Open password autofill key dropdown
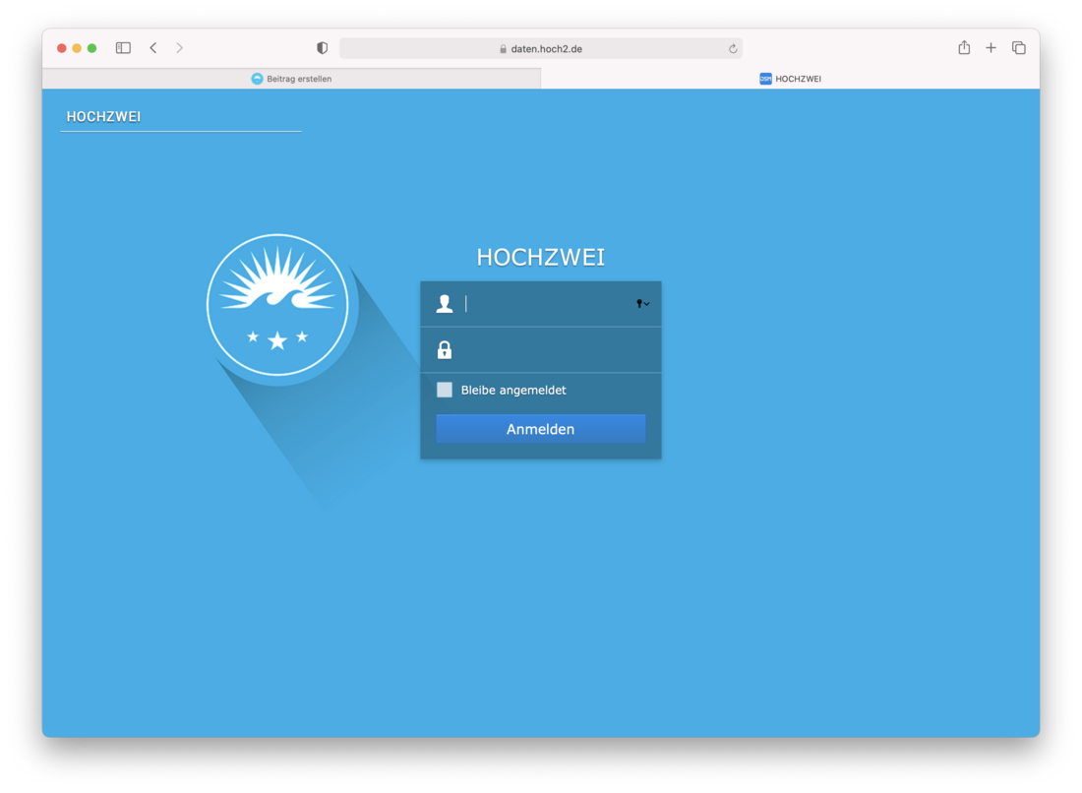This screenshot has height=793, width=1082. (642, 304)
